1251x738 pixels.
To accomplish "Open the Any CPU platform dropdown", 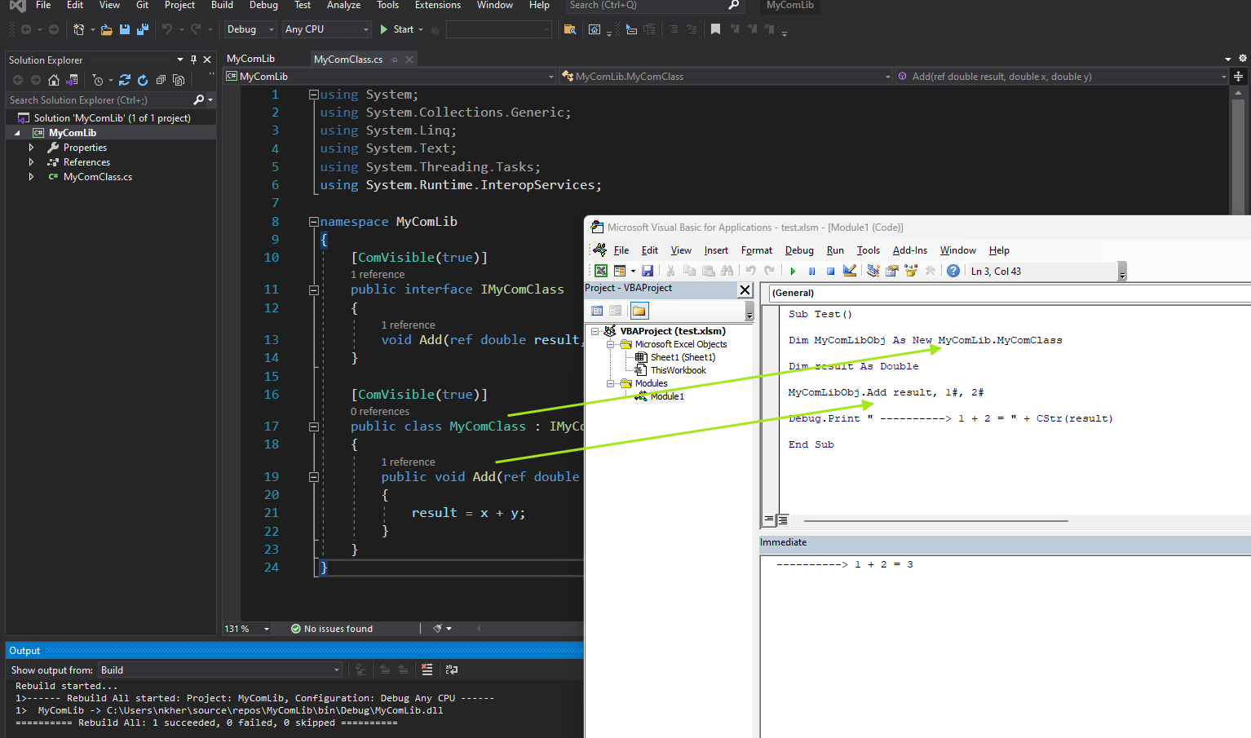I will tap(327, 29).
